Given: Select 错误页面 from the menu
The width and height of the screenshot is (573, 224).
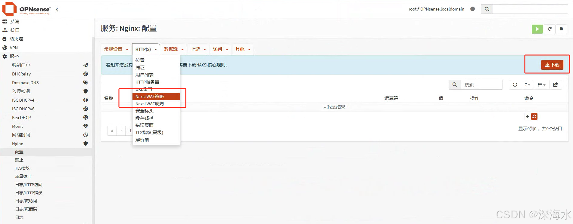Looking at the screenshot, I should [156, 125].
